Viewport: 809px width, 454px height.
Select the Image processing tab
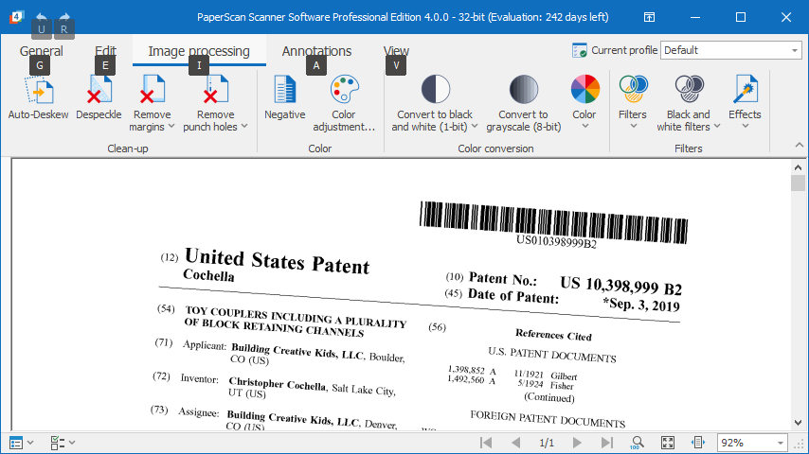pyautogui.click(x=199, y=51)
